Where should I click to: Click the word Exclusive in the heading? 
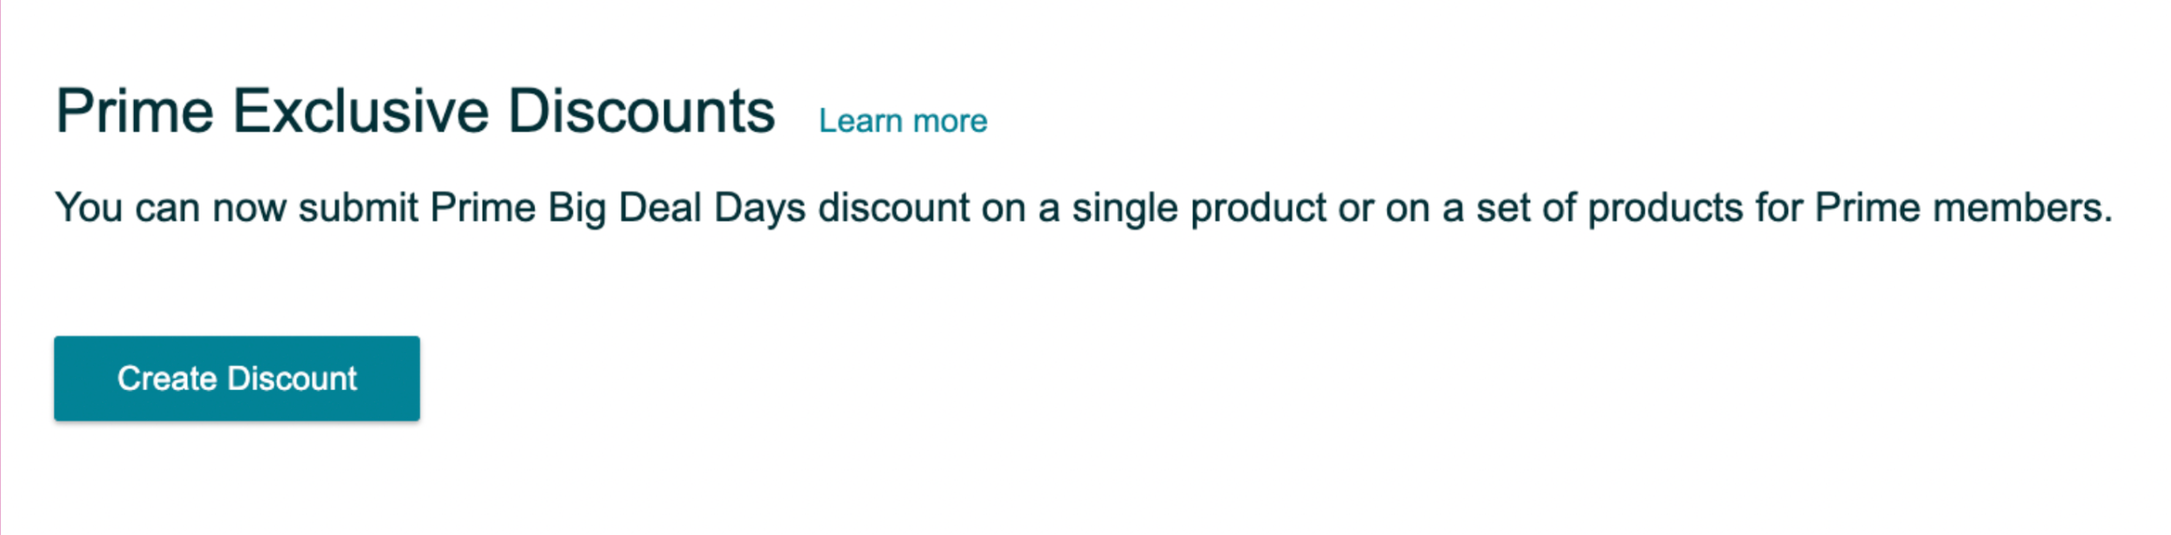coord(361,111)
